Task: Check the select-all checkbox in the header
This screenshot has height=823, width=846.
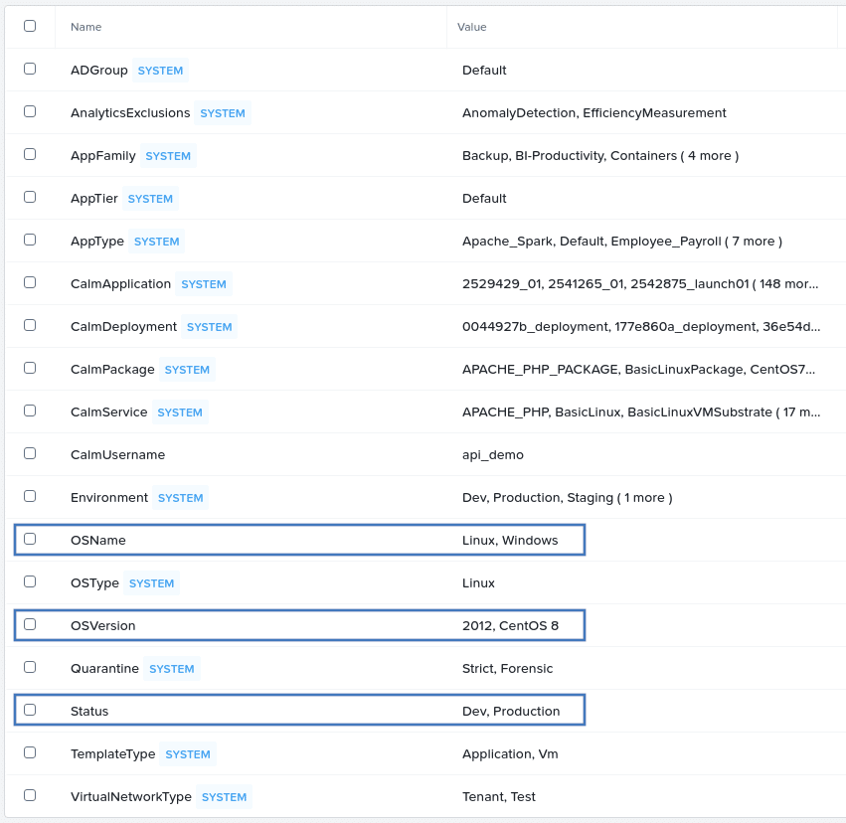Action: click(x=29, y=26)
